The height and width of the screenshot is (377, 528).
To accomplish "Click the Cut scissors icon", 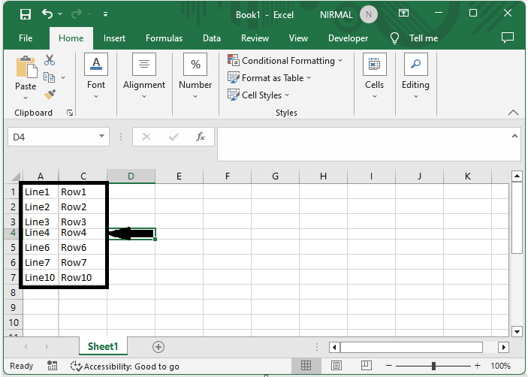I will [50, 60].
